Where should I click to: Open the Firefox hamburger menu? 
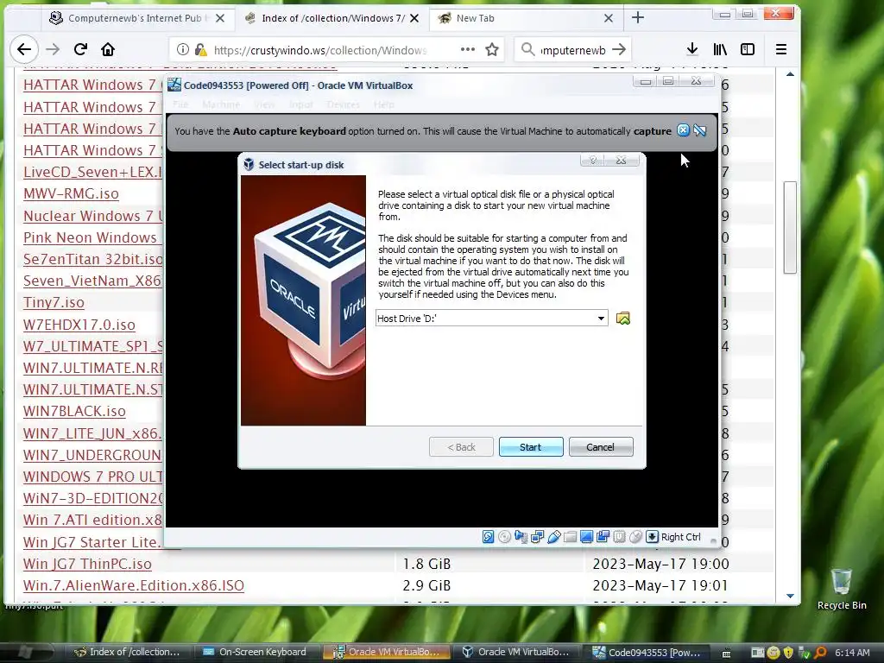(x=780, y=49)
